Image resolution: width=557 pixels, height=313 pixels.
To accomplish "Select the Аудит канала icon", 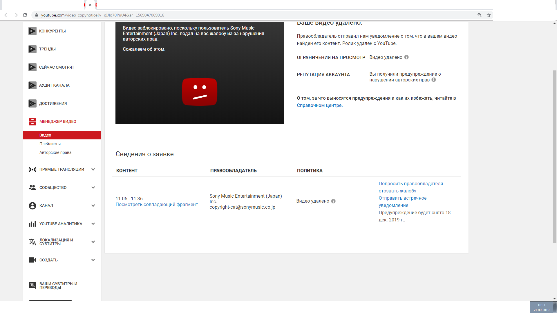I will click(32, 85).
